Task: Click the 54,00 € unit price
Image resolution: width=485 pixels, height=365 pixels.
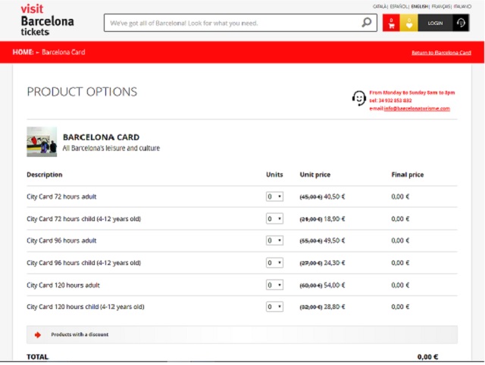Action: pyautogui.click(x=334, y=285)
